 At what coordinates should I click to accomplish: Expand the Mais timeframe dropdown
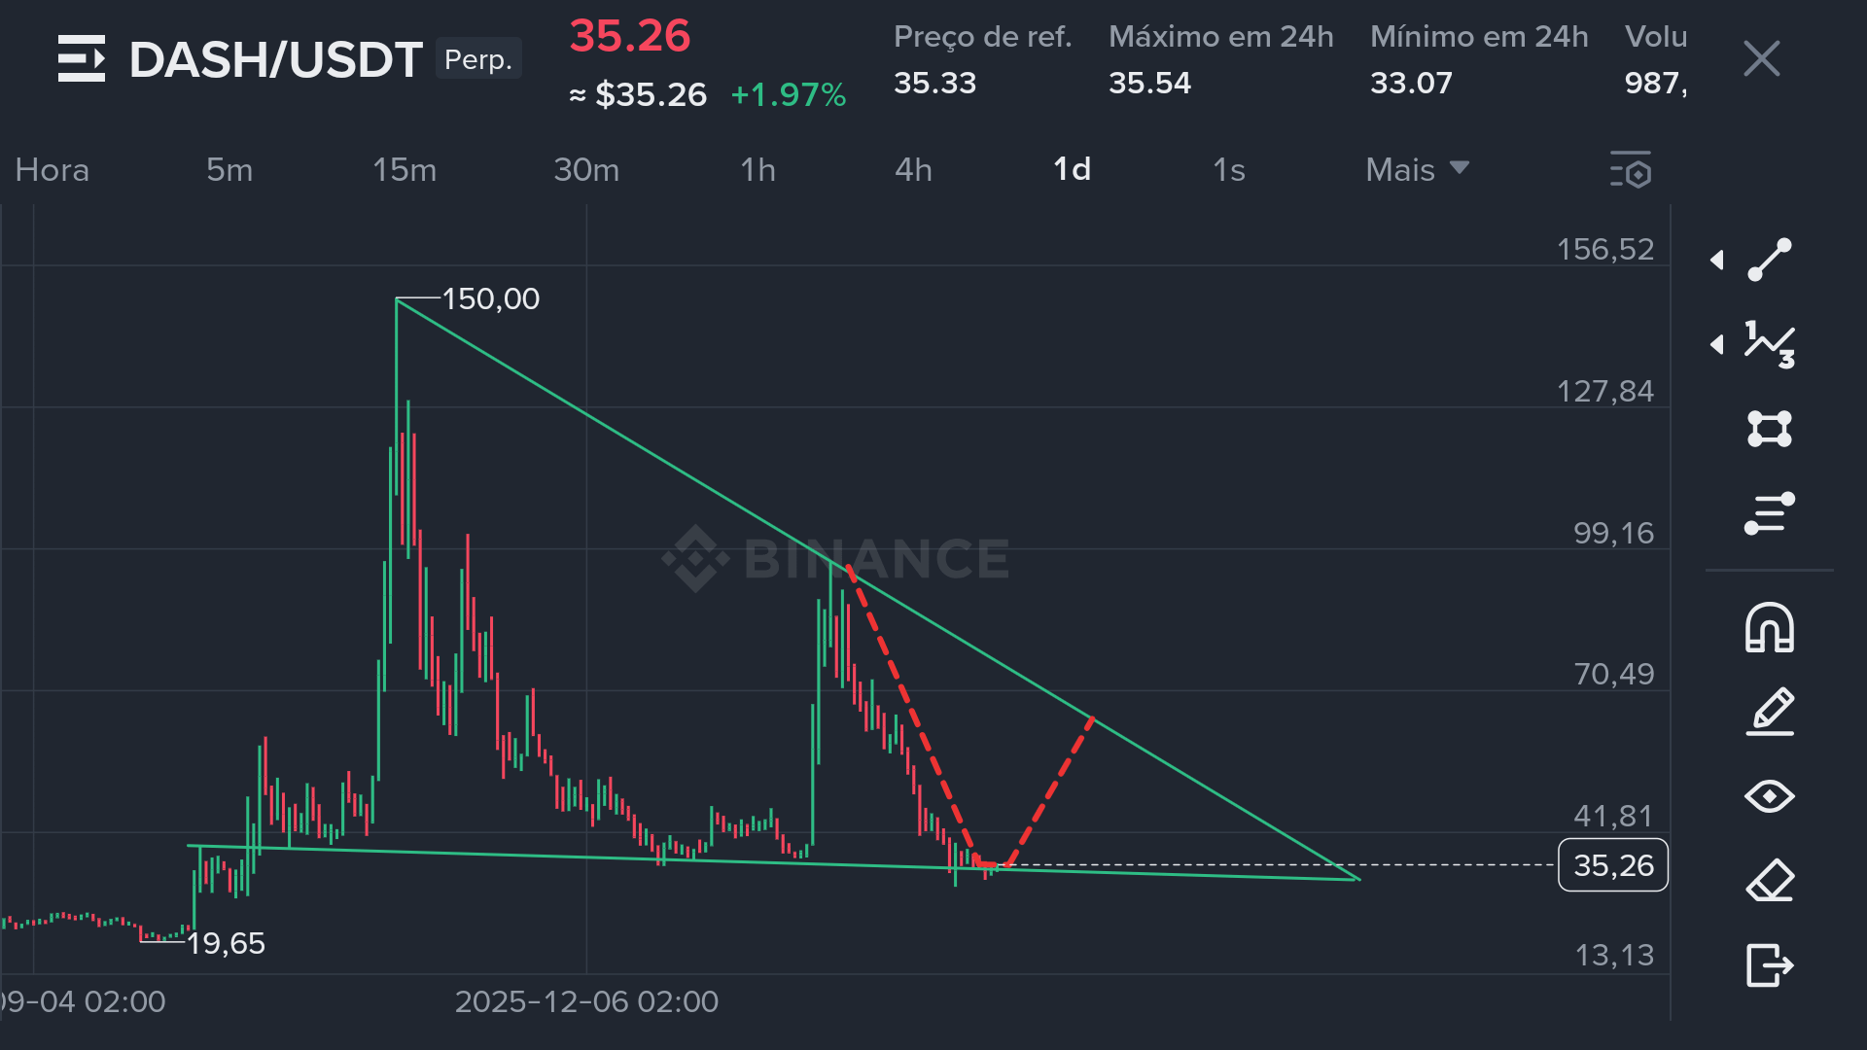1417,170
